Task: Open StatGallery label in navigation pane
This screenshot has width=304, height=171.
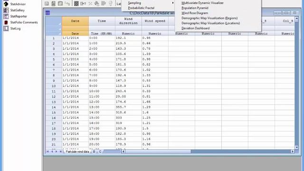Action: point(18,10)
